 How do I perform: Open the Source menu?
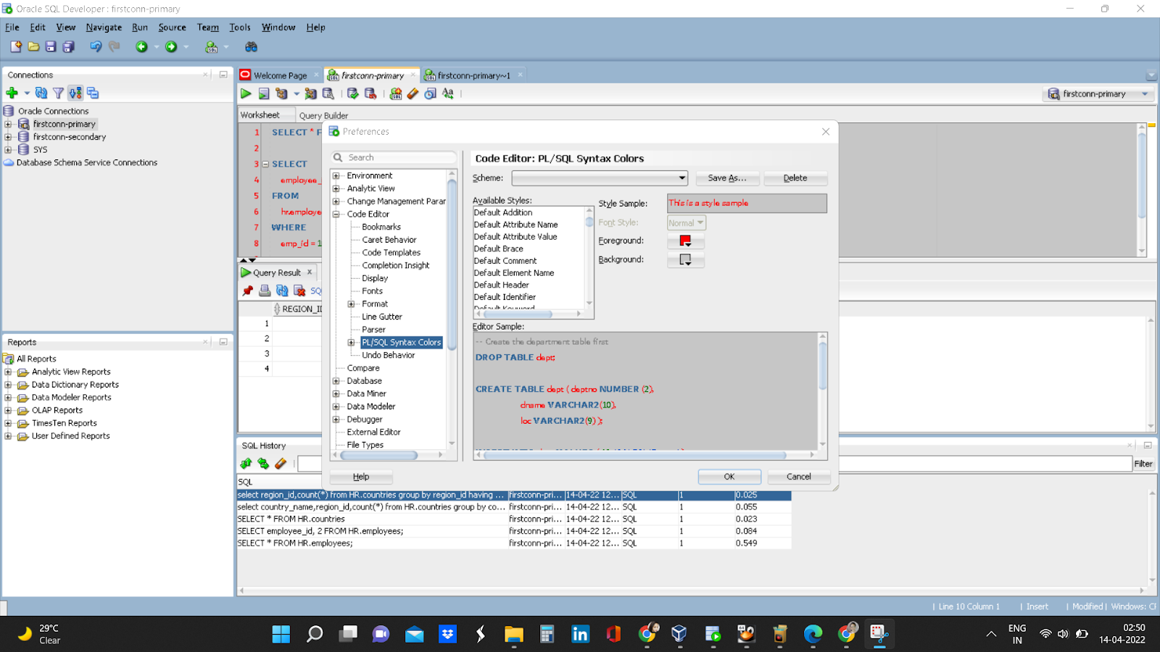click(x=173, y=28)
